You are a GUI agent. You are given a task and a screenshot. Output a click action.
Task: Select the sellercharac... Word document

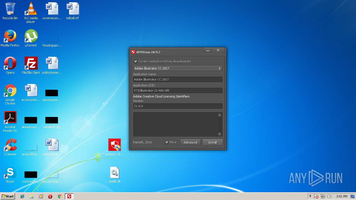[52, 147]
